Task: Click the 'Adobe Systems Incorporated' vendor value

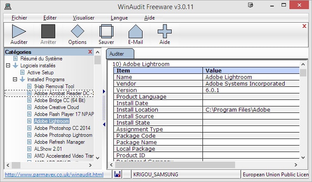Action: pos(245,83)
